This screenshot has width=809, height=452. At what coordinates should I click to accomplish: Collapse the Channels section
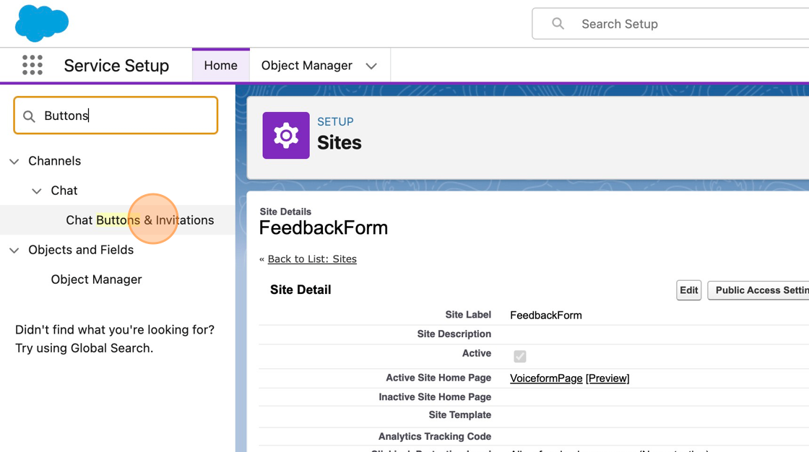(14, 161)
